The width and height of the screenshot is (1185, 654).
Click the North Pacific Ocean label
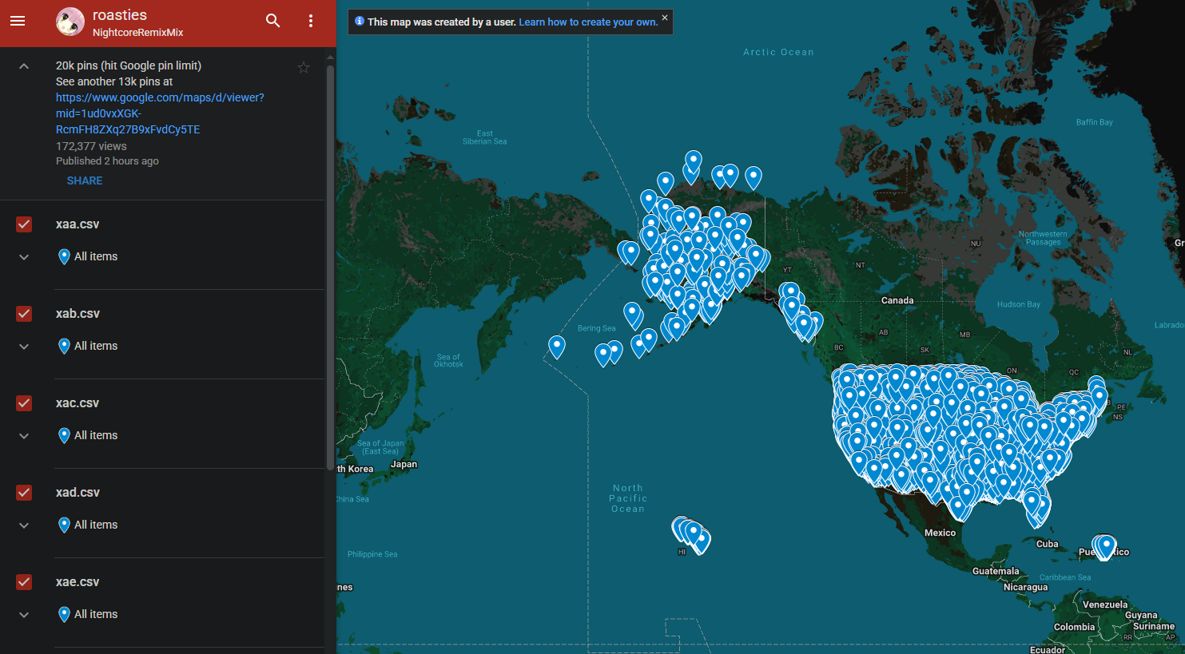click(628, 498)
